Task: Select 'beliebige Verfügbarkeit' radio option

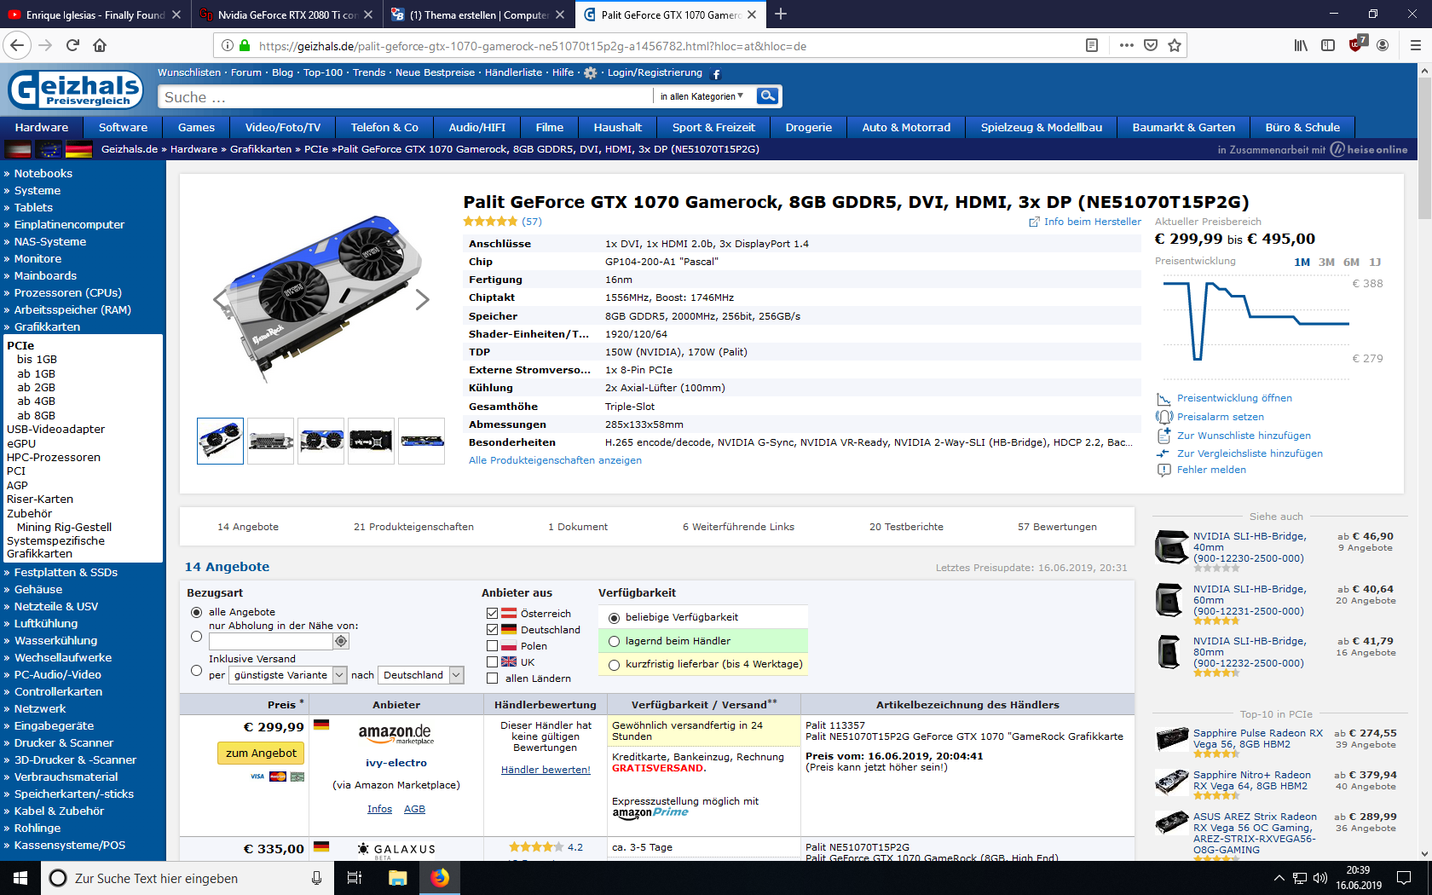Action: tap(614, 617)
